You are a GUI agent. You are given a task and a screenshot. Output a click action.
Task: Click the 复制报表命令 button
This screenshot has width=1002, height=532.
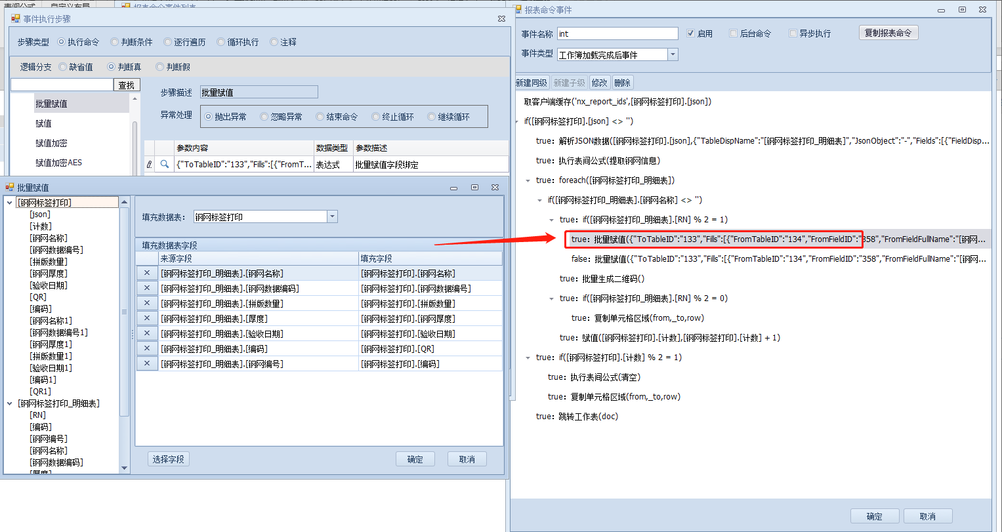(888, 33)
